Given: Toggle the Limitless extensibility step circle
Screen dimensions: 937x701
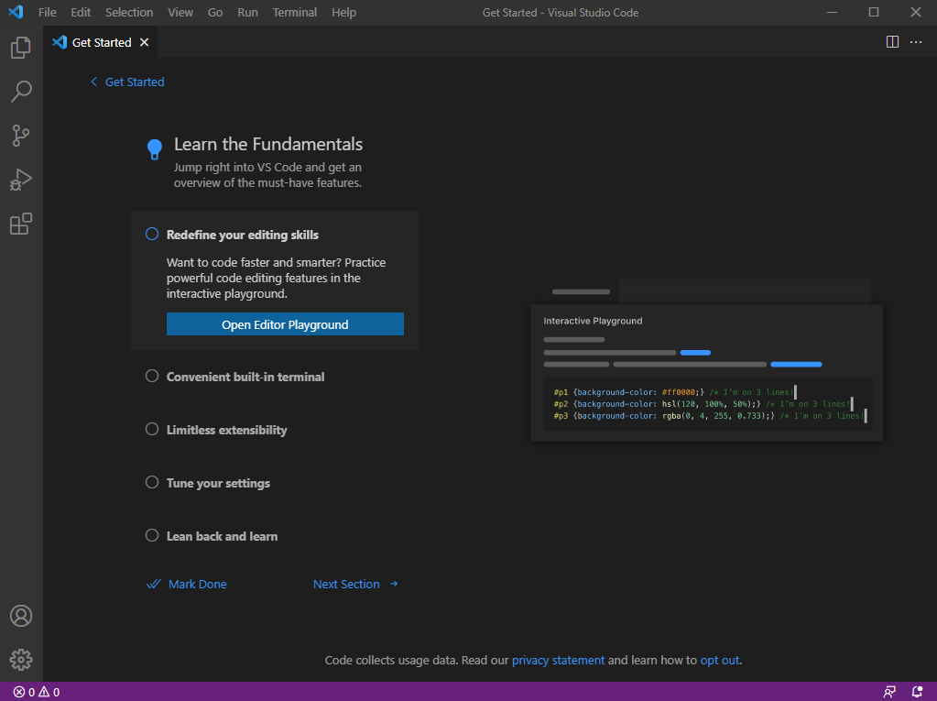Looking at the screenshot, I should (x=152, y=429).
